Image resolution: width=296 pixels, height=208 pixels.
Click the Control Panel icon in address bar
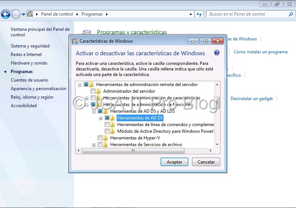(30, 14)
